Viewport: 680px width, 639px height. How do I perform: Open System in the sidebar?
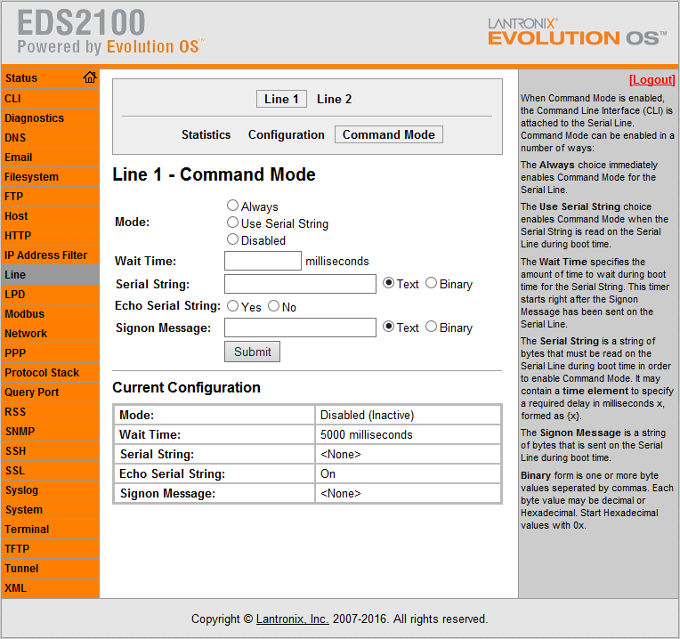click(x=51, y=510)
